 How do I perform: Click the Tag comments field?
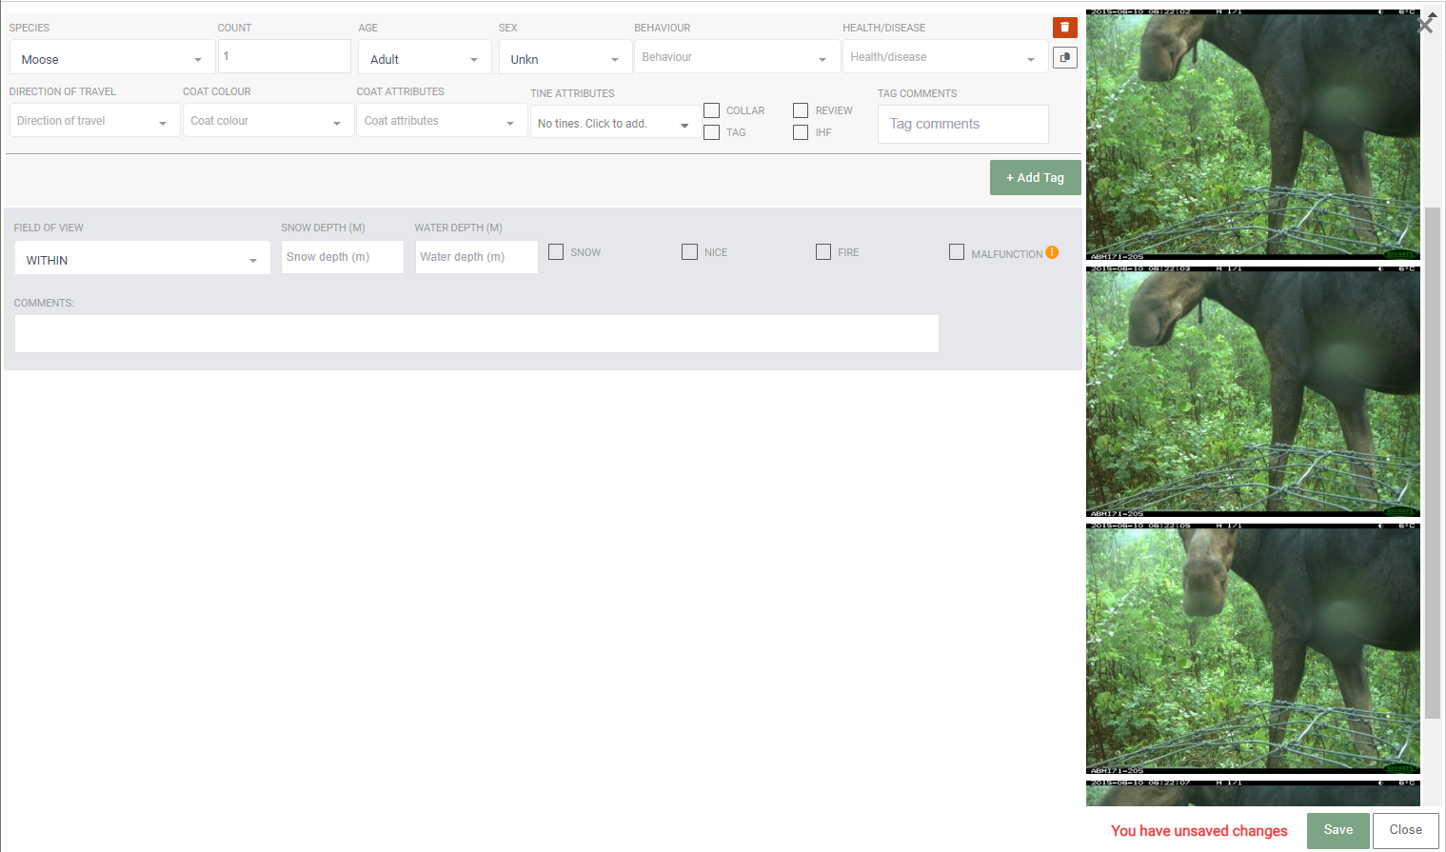(x=962, y=124)
